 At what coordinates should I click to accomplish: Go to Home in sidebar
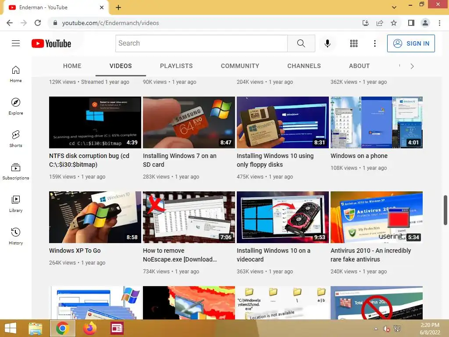tap(16, 74)
